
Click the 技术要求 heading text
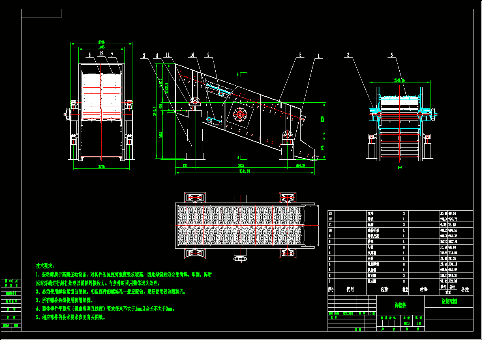coord(45,266)
